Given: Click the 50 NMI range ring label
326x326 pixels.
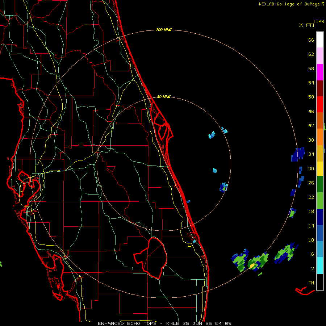Looking at the screenshot, I should pyautogui.click(x=164, y=97).
